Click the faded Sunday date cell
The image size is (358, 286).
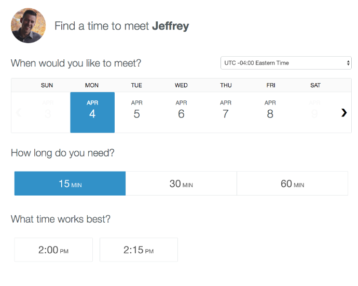coord(48,112)
